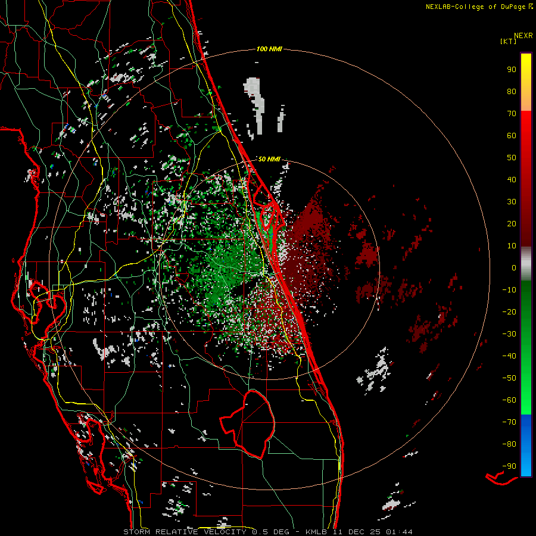Click the -50 value on the velocity scale
Image resolution: width=536 pixels, height=536 pixels.
click(509, 378)
